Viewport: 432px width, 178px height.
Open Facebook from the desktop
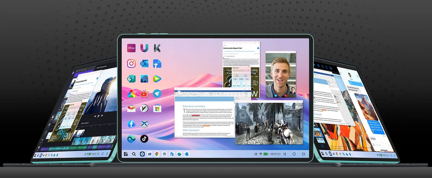[131, 124]
